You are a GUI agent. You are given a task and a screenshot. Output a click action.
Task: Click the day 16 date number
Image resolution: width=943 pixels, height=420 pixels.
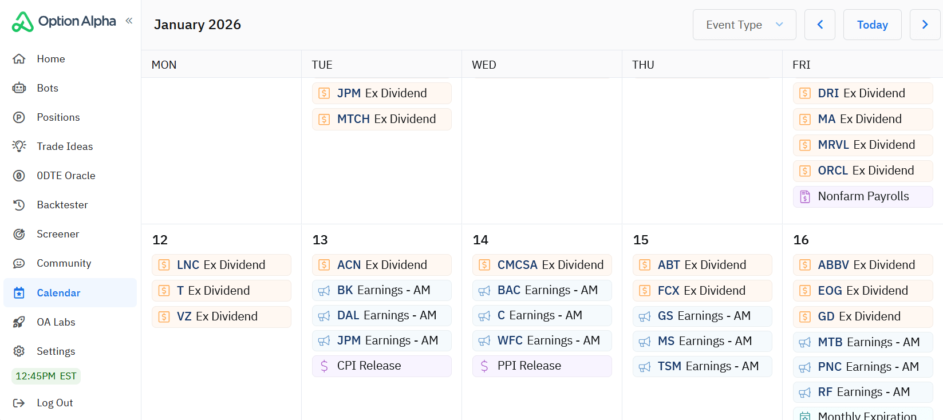point(801,240)
